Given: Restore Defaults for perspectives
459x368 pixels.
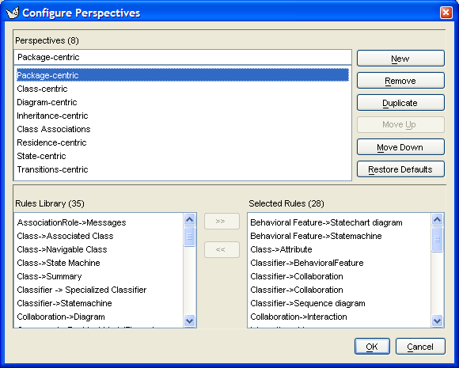Looking at the screenshot, I should (400, 169).
